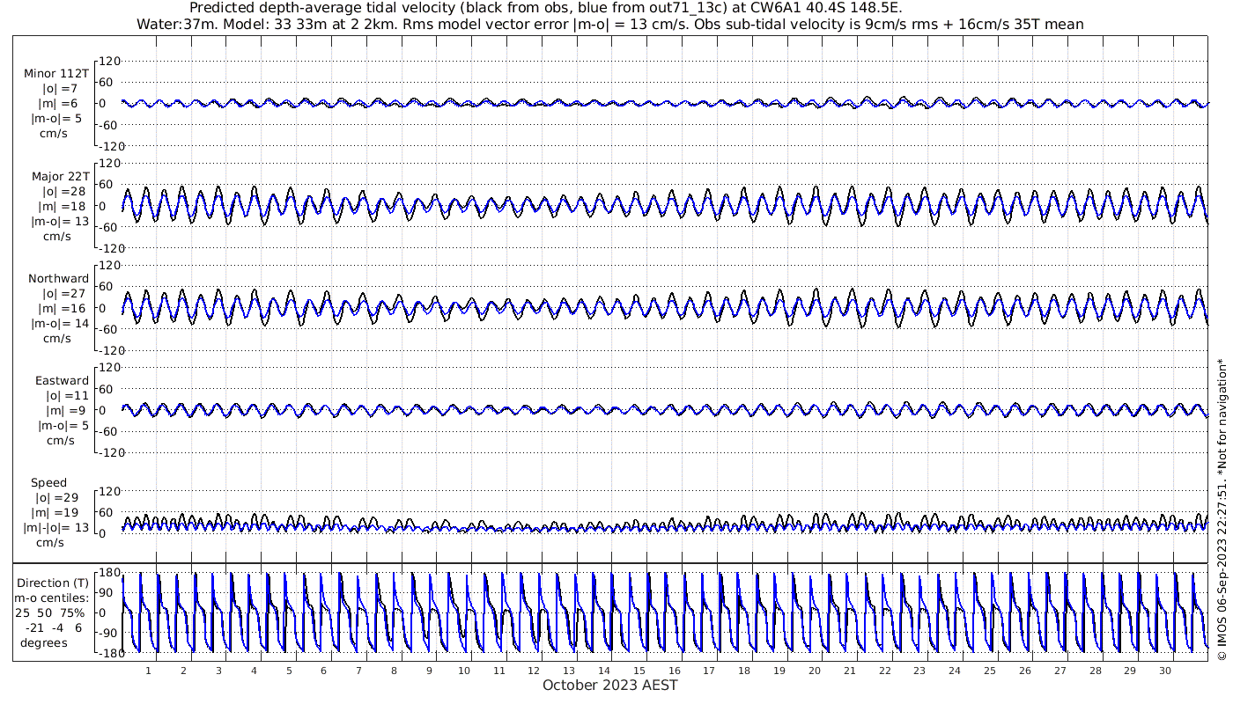Click the '|m| =16' Northward value
This screenshot has width=1233, height=704.
point(67,308)
